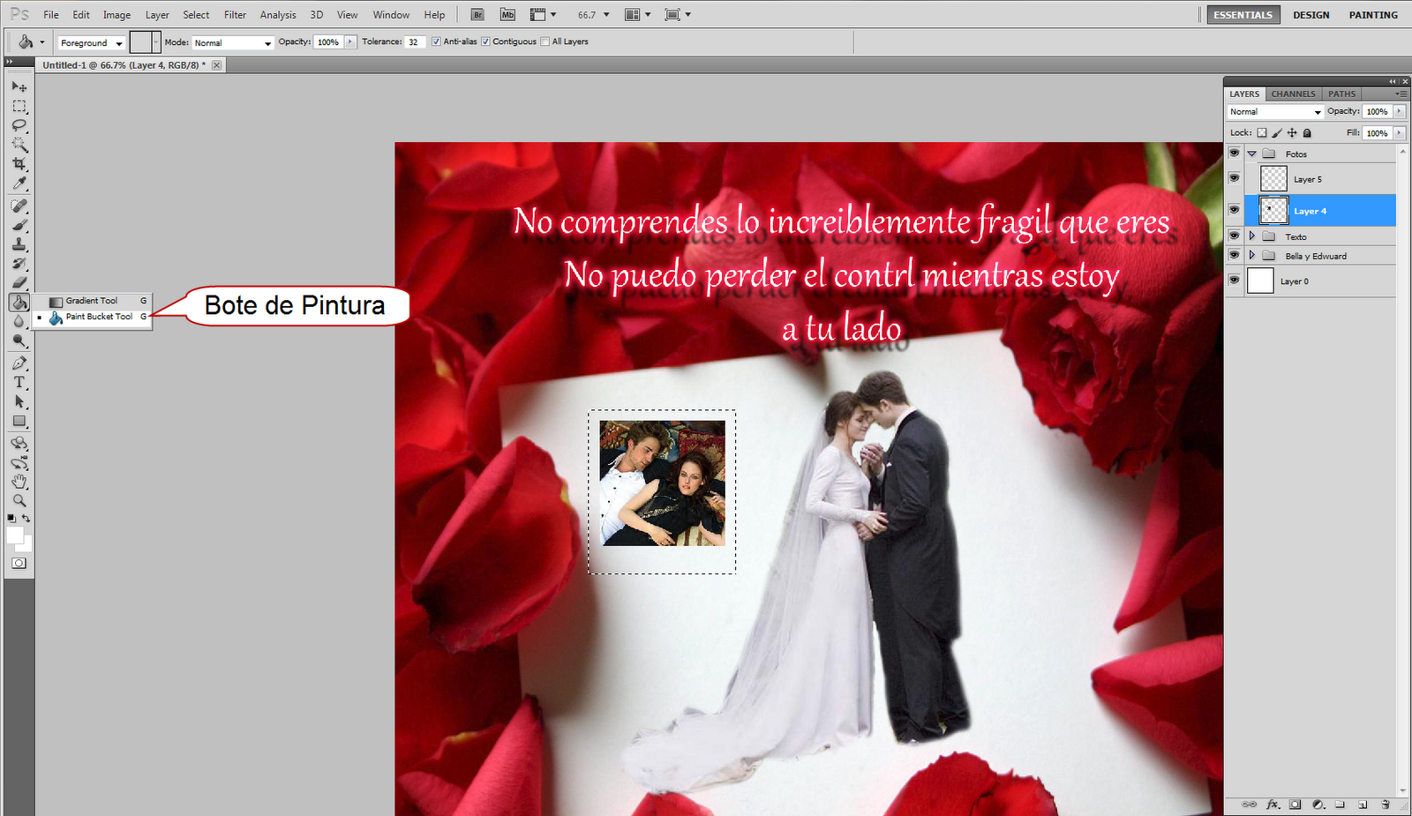Select the Eraser tool
Viewport: 1412px width, 816px height.
[19, 283]
